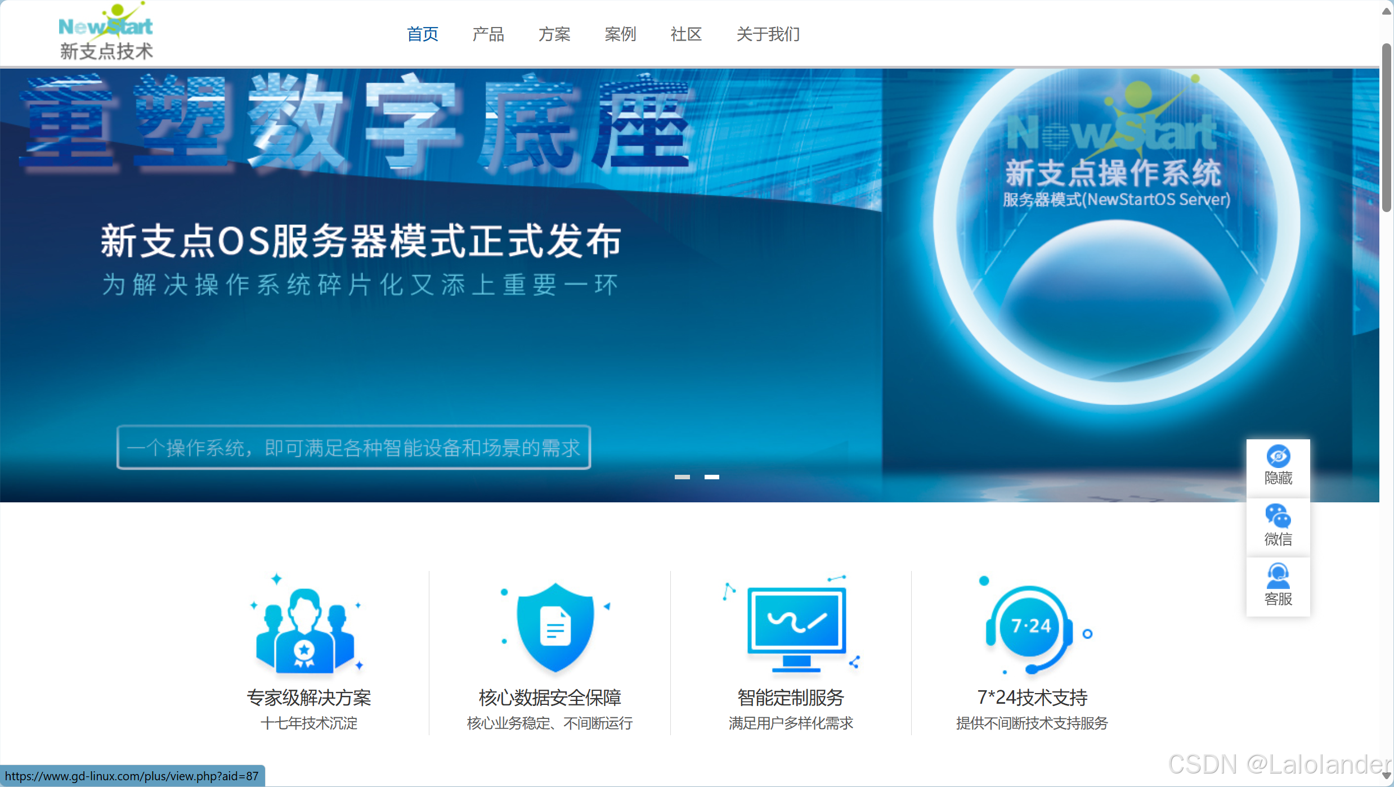Open the 案例 menu item
The image size is (1394, 787).
620,34
